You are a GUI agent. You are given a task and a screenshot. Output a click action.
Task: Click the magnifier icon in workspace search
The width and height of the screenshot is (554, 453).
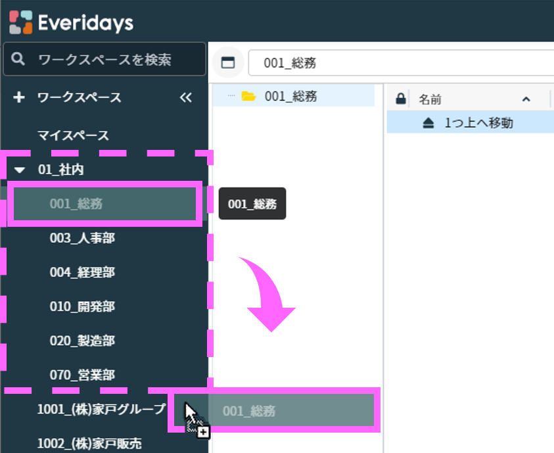[x=19, y=60]
